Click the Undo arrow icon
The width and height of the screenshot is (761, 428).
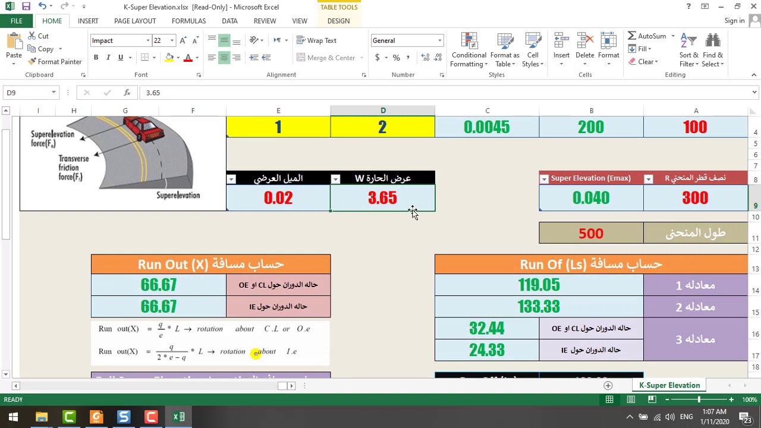(42, 7)
